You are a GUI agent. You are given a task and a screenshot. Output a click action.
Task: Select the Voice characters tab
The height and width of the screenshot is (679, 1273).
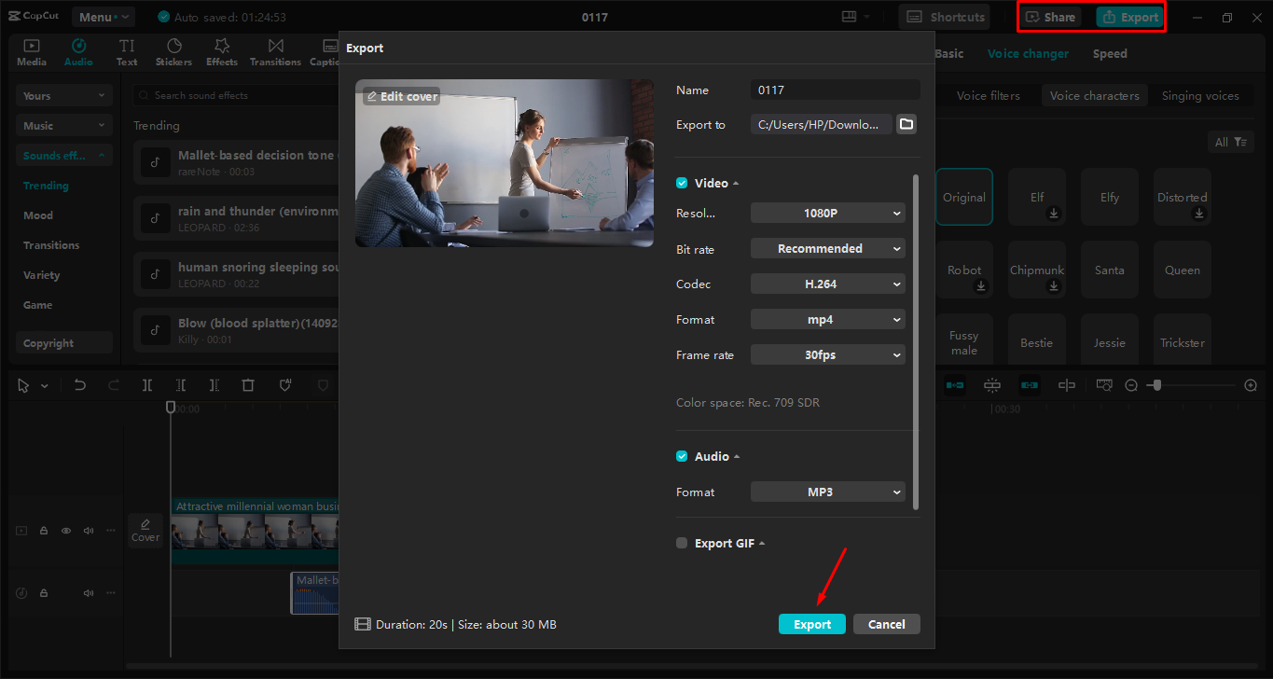pos(1095,95)
